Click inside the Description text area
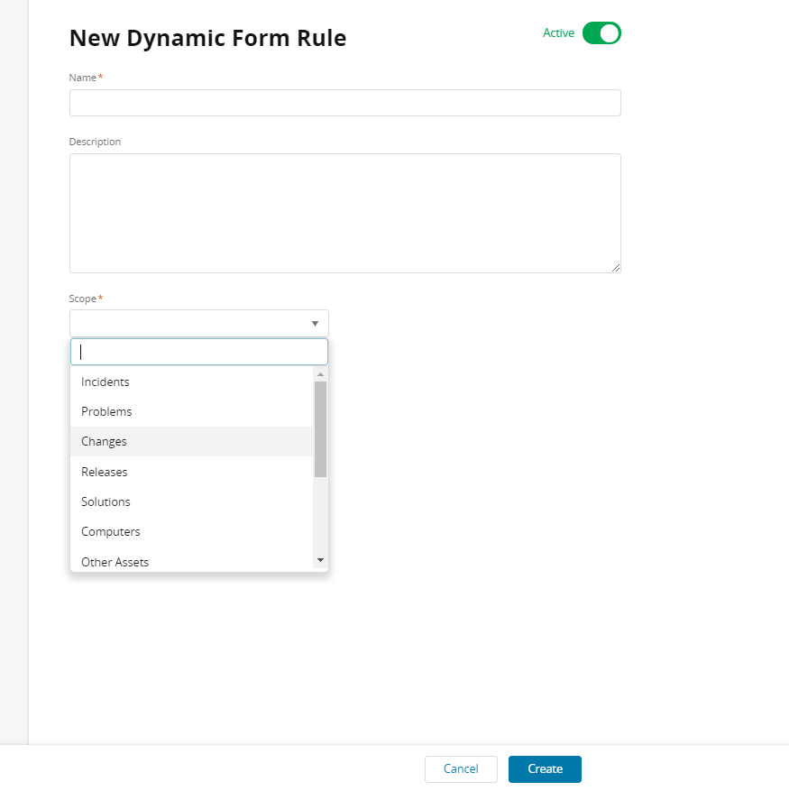This screenshot has height=791, width=789. point(344,213)
